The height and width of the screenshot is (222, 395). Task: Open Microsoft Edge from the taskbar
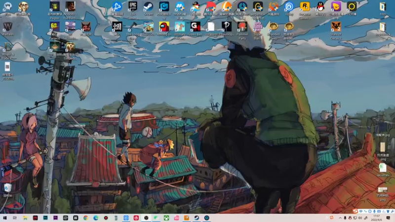click(96, 218)
